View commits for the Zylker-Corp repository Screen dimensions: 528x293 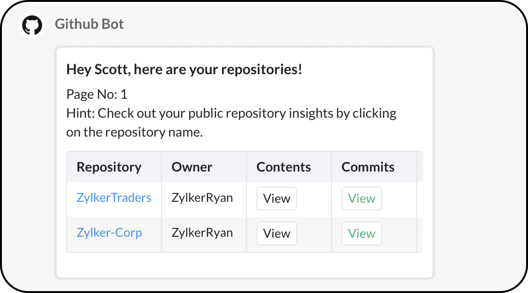point(361,233)
